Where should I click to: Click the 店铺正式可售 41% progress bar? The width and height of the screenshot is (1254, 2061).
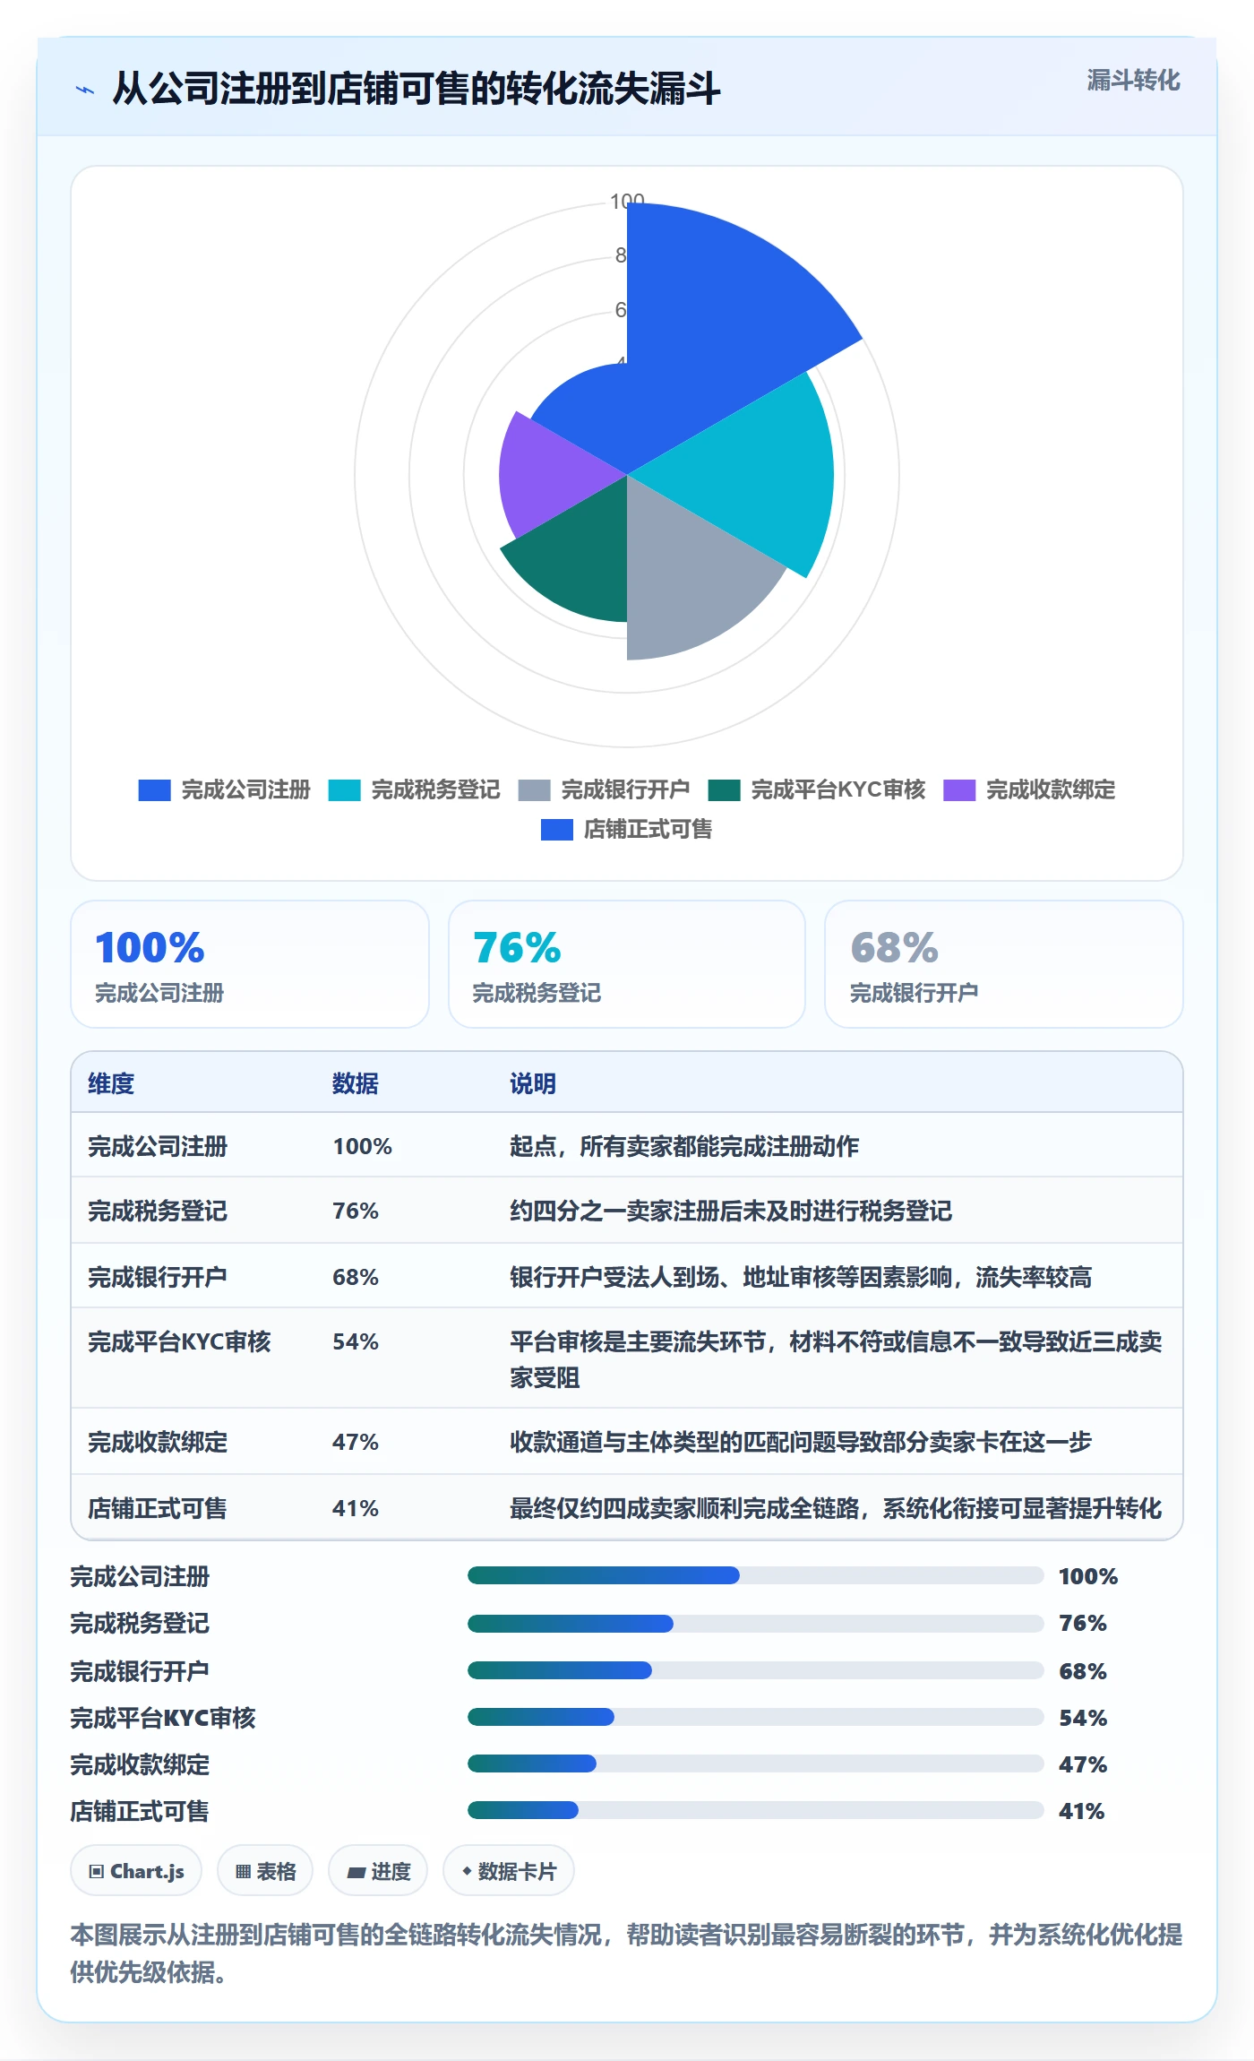click(x=756, y=1810)
